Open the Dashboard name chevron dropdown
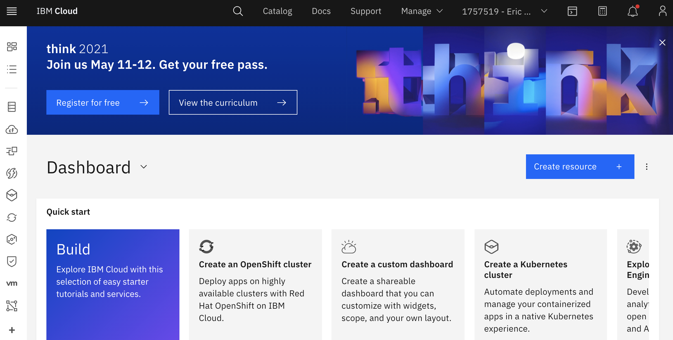Image resolution: width=673 pixels, height=340 pixels. pyautogui.click(x=144, y=167)
